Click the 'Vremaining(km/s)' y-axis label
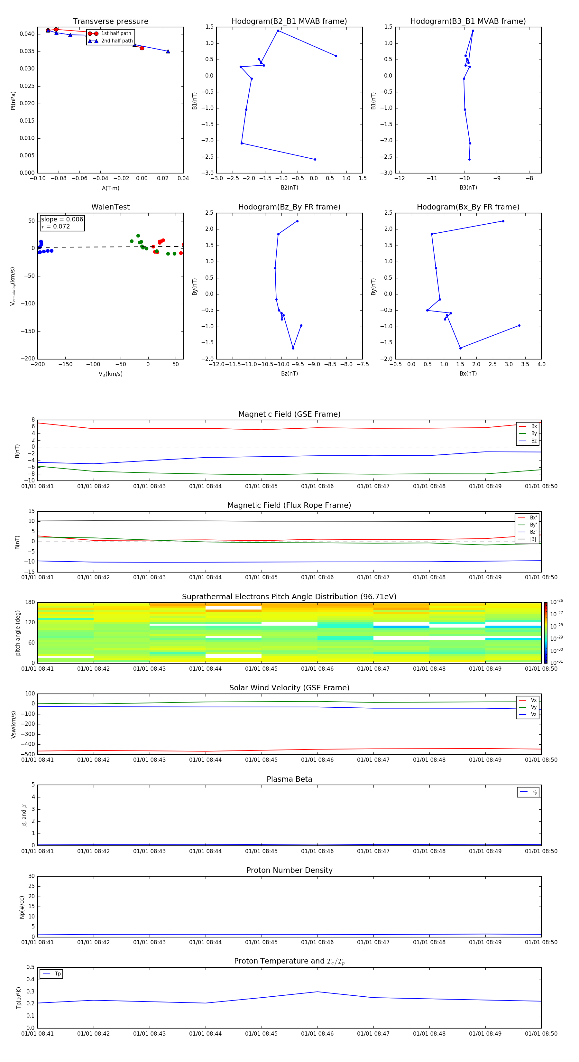Viewport: 579px width, 1062px height. 13,286
